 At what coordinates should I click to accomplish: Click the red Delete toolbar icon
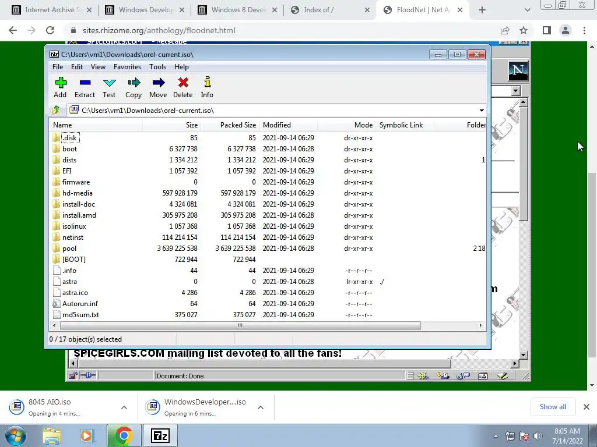(182, 87)
